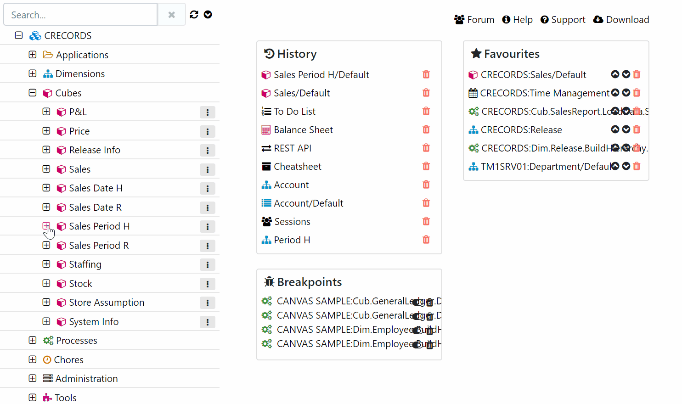The height and width of the screenshot is (404, 682).
Task: Open the Forum link in top menu
Action: [474, 20]
